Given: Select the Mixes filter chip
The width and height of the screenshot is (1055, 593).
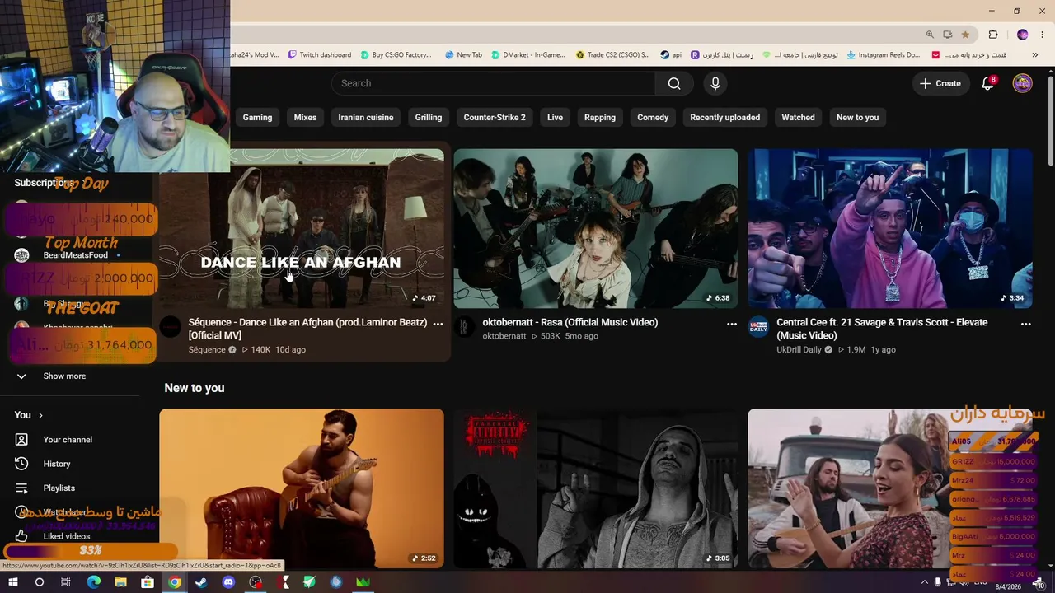Looking at the screenshot, I should pyautogui.click(x=305, y=117).
